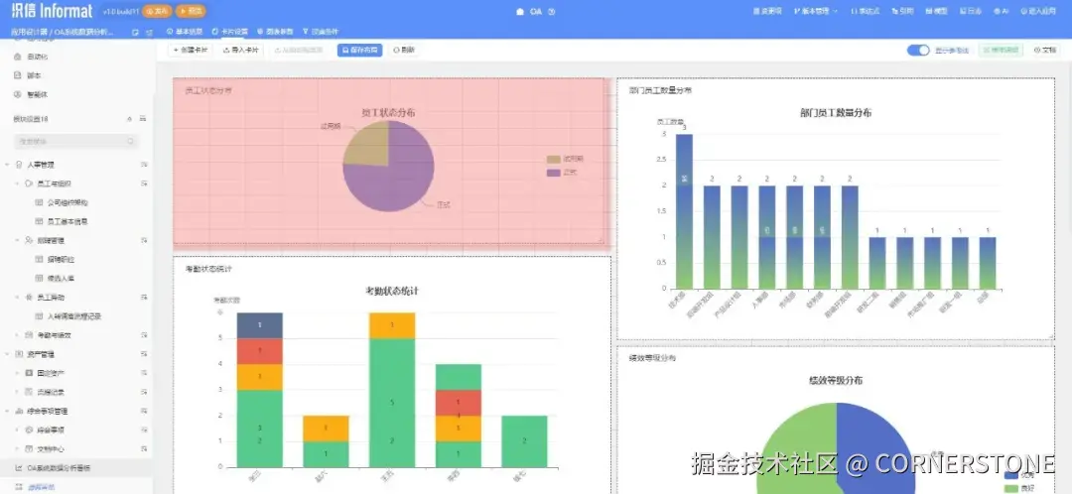Image resolution: width=1072 pixels, height=494 pixels.
Task: Collapse the 招聘管理 tree node
Action: pos(17,240)
